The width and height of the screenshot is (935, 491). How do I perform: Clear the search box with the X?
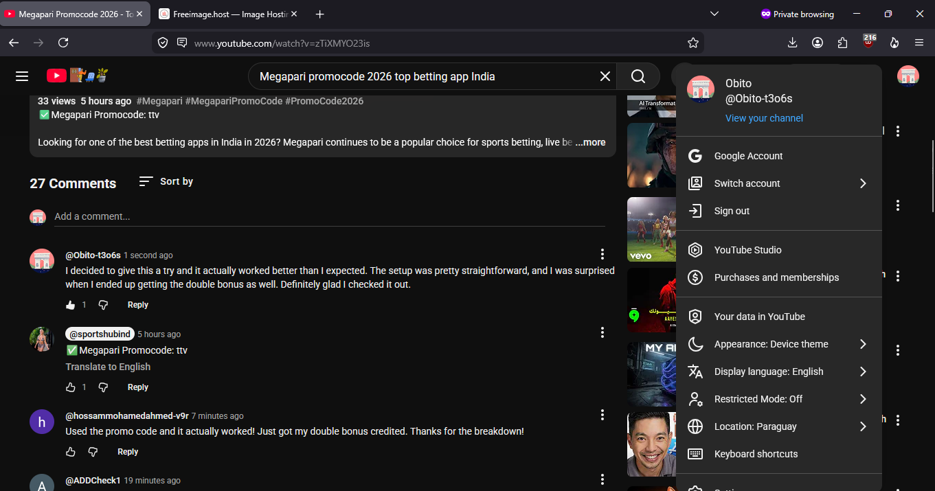click(x=605, y=76)
